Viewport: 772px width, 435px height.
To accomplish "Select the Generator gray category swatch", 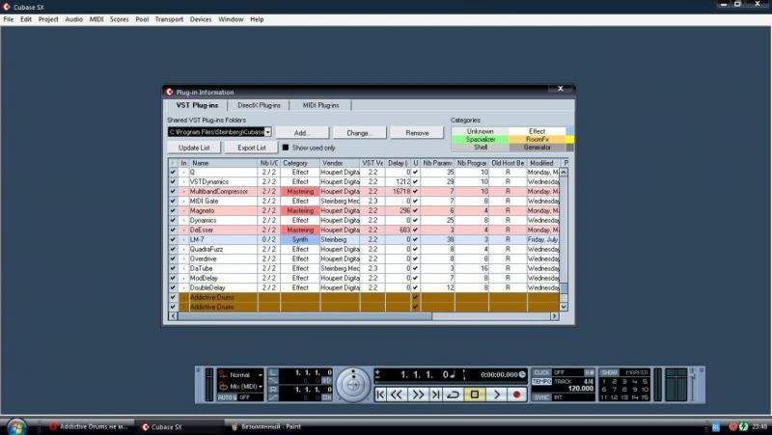I will click(538, 148).
